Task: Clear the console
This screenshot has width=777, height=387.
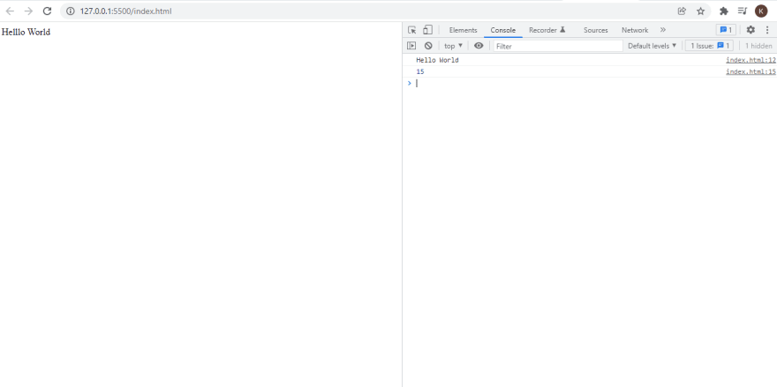Action: pyautogui.click(x=428, y=46)
